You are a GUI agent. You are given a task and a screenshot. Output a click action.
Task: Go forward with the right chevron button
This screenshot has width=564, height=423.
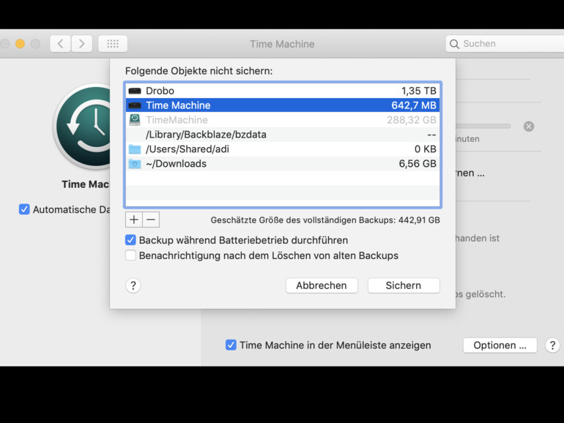click(x=81, y=44)
